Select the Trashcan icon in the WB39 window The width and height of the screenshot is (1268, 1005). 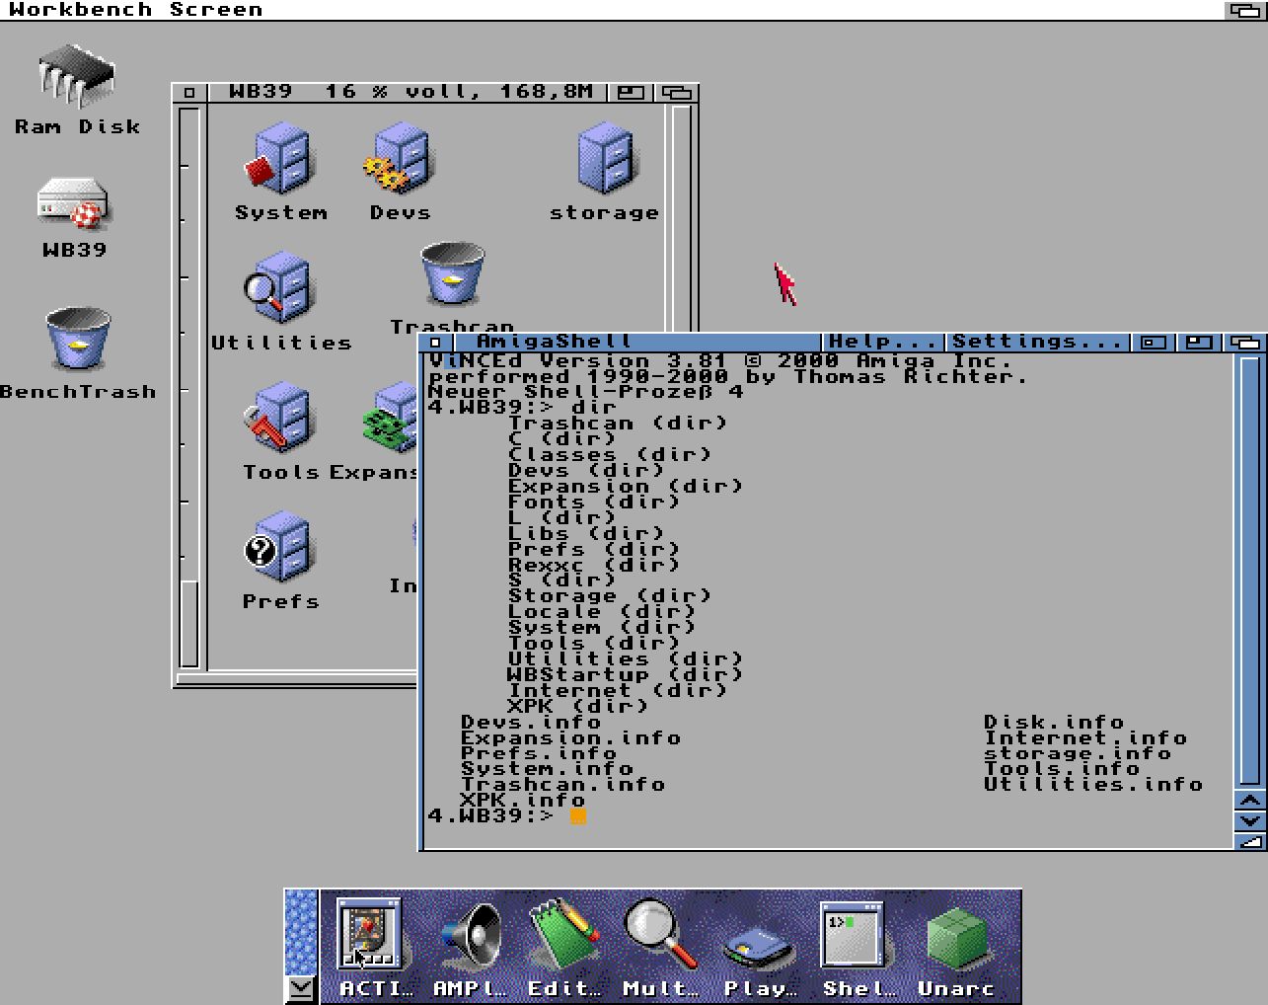point(453,274)
